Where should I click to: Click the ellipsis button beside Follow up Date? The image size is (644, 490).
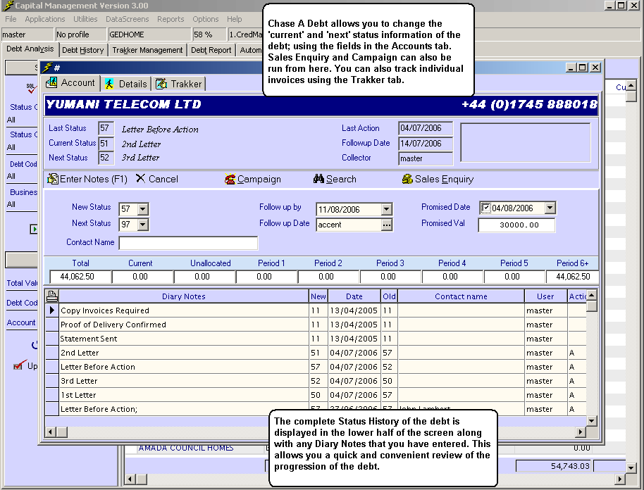tap(386, 225)
